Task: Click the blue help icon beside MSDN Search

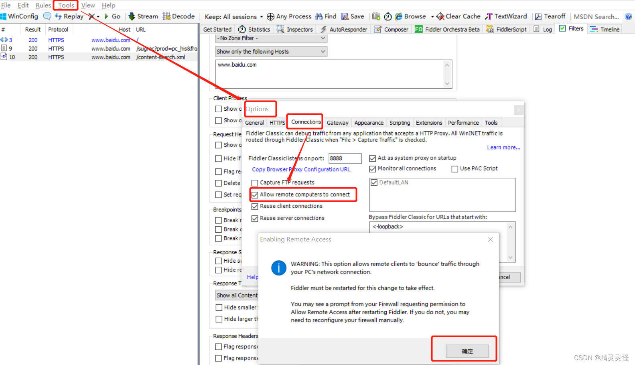Action: point(628,16)
